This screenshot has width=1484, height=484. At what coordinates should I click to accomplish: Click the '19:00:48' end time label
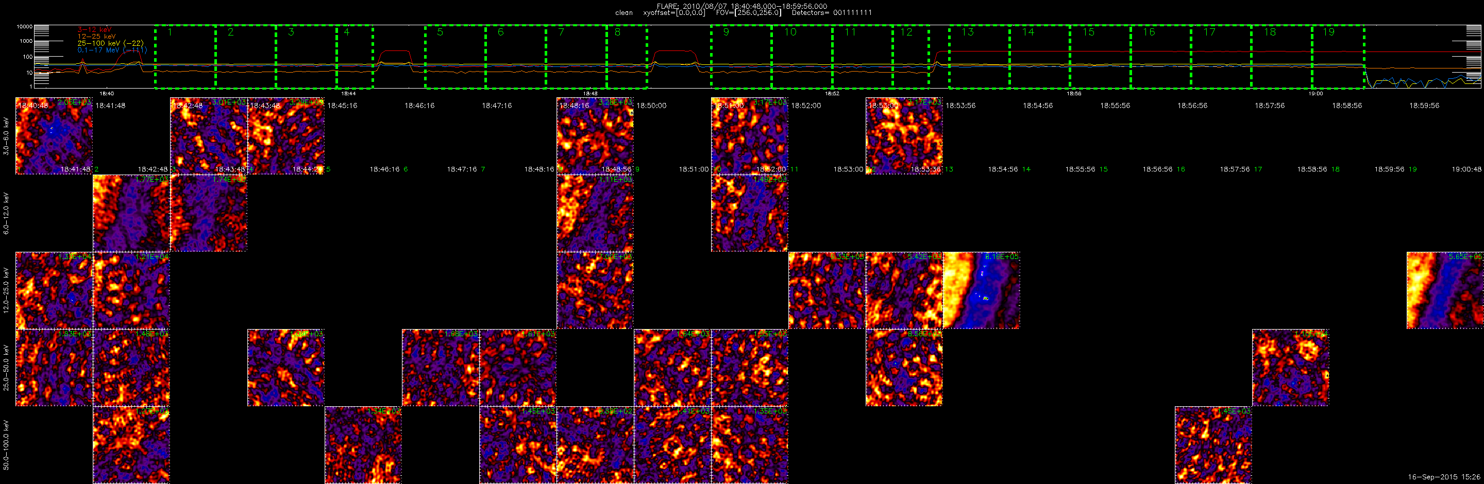click(1466, 169)
